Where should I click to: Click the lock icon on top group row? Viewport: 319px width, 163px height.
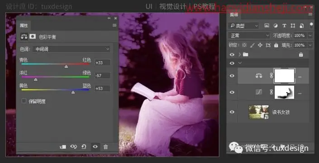click(301, 54)
